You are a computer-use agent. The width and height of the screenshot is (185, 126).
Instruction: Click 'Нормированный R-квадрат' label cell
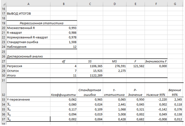28,37
